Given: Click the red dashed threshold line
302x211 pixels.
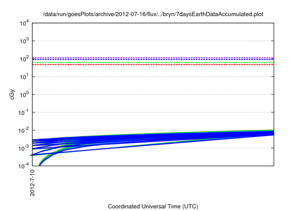Looking at the screenshot, I should coord(153,65).
